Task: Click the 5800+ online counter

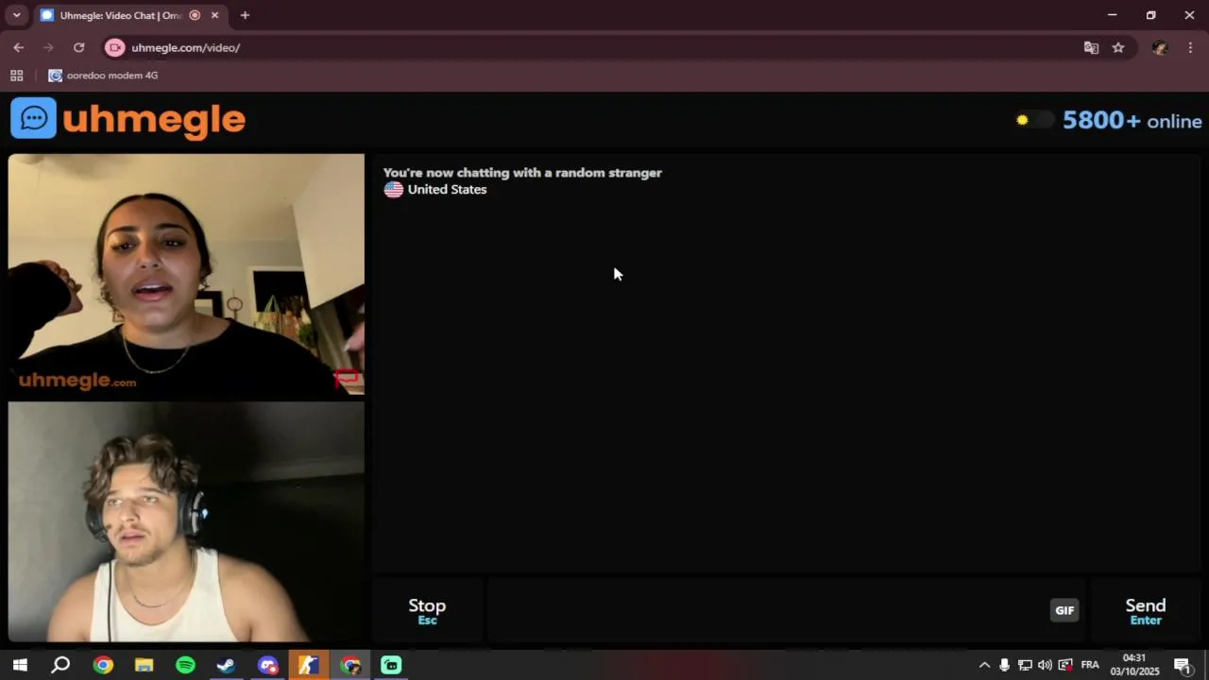Action: tap(1132, 121)
